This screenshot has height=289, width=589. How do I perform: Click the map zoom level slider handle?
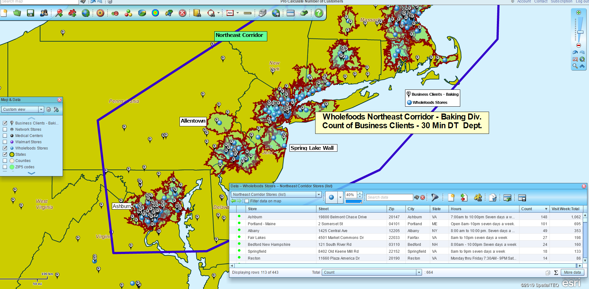pyautogui.click(x=580, y=32)
